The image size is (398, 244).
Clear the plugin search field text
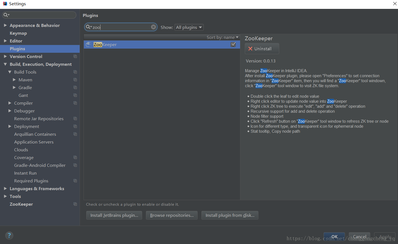[x=153, y=27]
